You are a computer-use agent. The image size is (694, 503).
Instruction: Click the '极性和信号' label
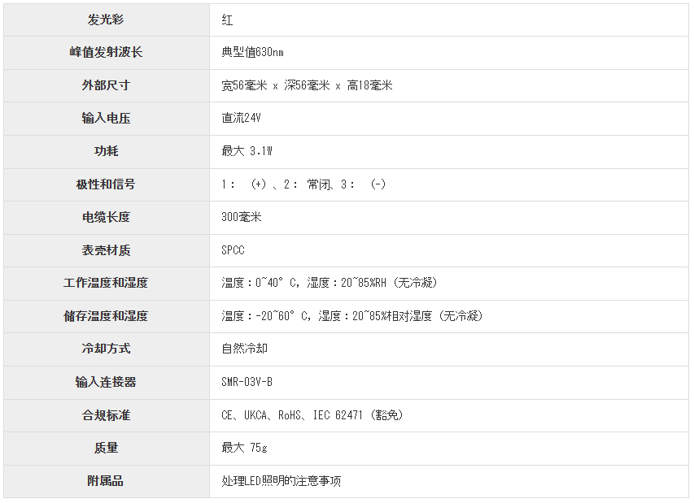coord(106,184)
